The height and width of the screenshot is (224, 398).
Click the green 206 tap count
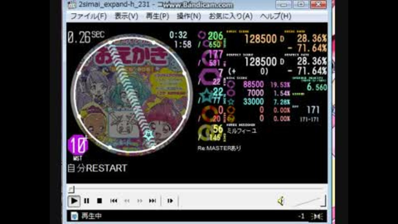[x=215, y=36]
